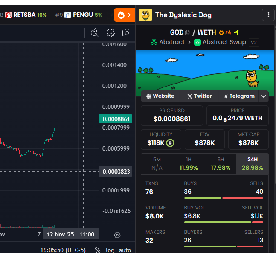The height and width of the screenshot is (253, 276).
Task: Open chart quick-search lightning icon
Action: coord(95,33)
